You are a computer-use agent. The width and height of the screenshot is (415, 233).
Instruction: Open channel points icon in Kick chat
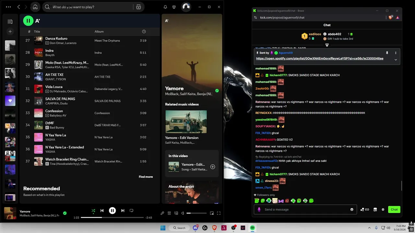point(365,209)
